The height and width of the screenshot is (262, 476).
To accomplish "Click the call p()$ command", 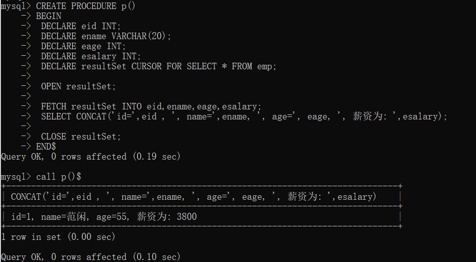I will [x=58, y=176].
